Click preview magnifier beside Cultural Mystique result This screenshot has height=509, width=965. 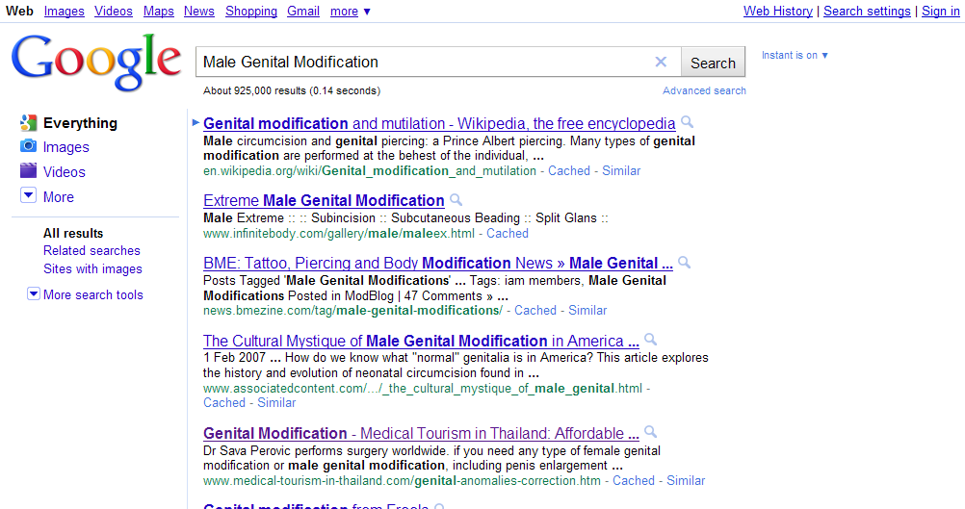(x=650, y=340)
